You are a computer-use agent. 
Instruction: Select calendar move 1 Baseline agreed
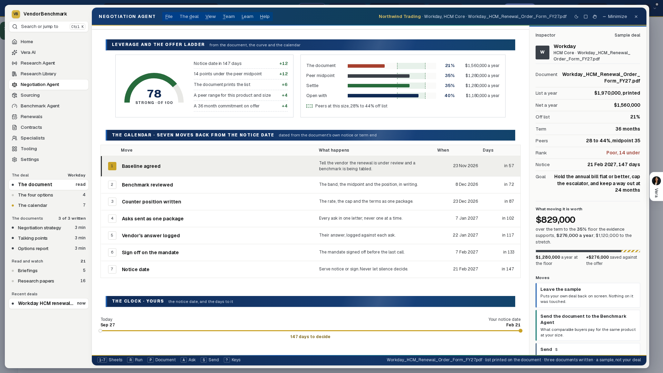coord(310,166)
